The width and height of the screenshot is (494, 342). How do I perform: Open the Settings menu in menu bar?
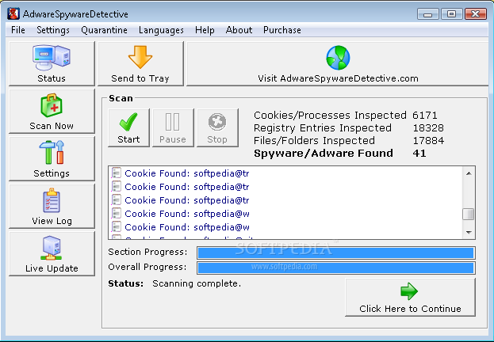tap(53, 30)
